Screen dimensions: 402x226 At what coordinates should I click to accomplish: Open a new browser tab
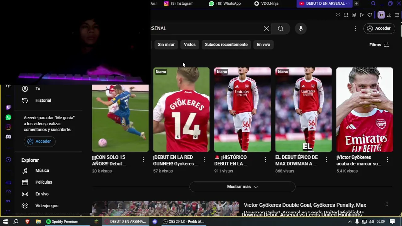click(x=356, y=3)
